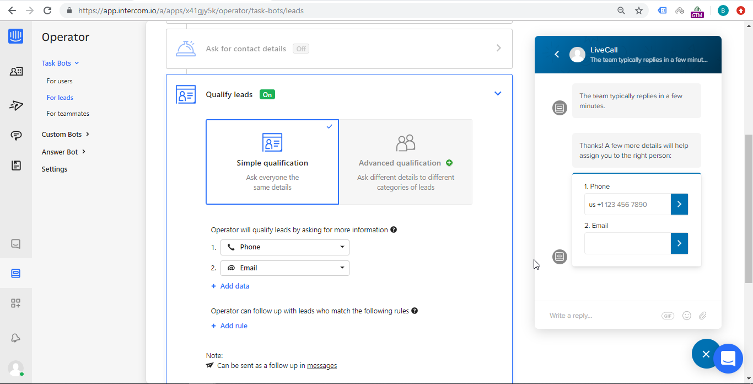The image size is (753, 384).
Task: Click the attachment paperclip icon
Action: (x=702, y=316)
